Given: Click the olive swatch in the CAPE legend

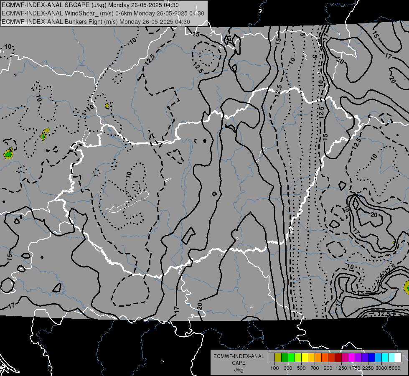Looking at the screenshot, I should tap(278, 358).
